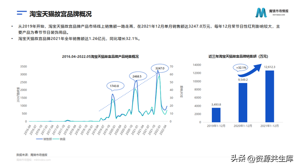Toggle the 销售额 legend entry

(x=44, y=139)
